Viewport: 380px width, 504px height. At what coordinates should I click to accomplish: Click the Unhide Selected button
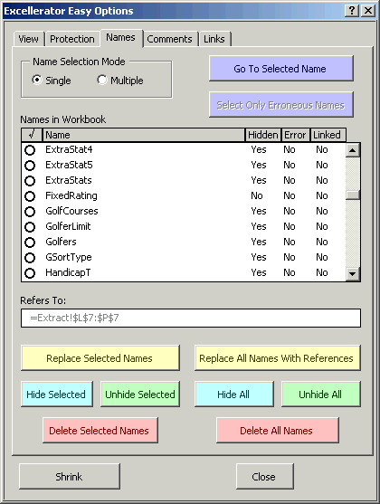click(140, 395)
